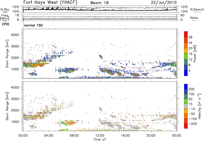Select the N.Search legend label

pyautogui.click(x=197, y=9)
